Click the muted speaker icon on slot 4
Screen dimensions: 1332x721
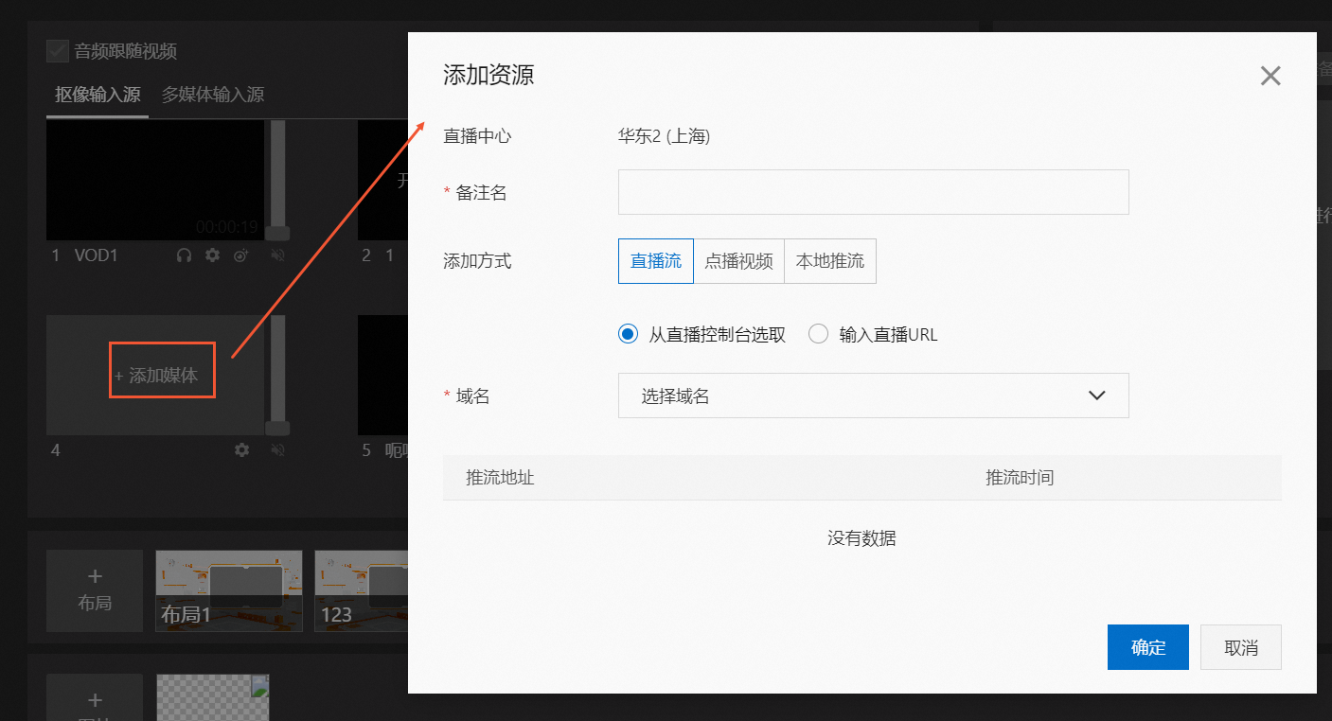pos(277,450)
